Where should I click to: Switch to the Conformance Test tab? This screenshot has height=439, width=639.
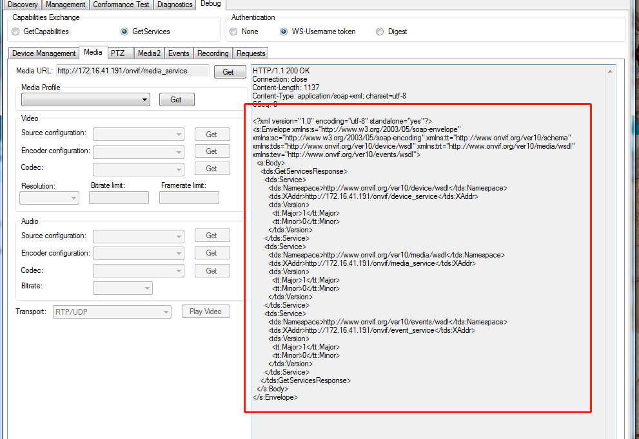(x=121, y=5)
